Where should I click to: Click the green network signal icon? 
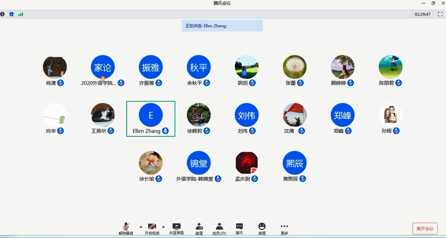pos(20,14)
